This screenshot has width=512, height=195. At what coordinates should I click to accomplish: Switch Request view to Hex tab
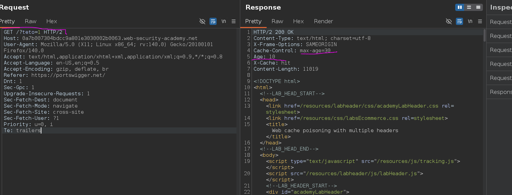click(52, 21)
